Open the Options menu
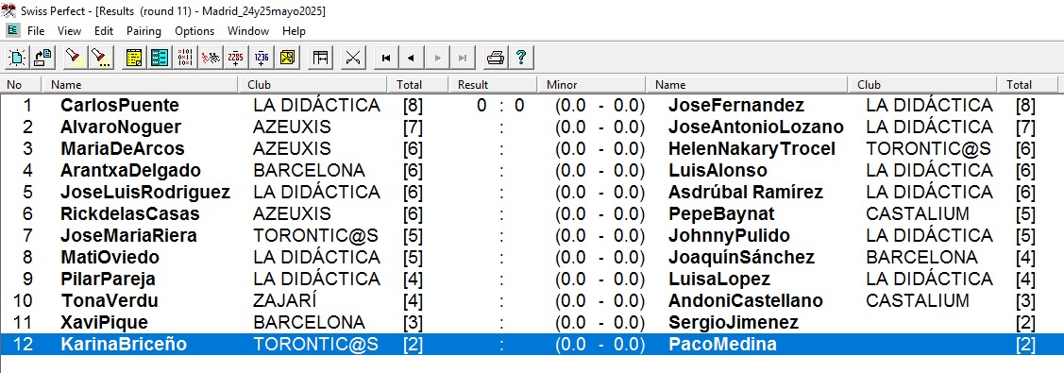 coord(194,30)
